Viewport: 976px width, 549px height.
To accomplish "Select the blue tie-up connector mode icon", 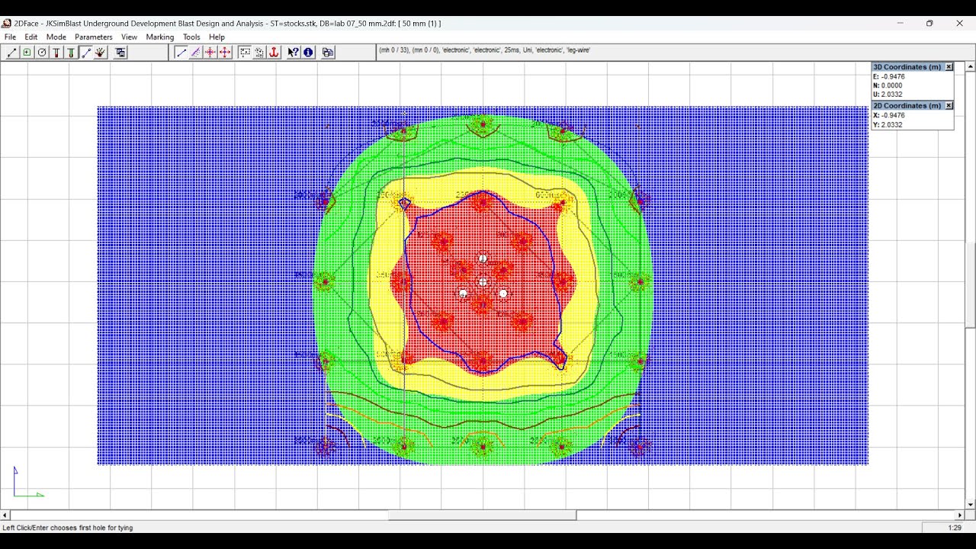I will pyautogui.click(x=85, y=53).
